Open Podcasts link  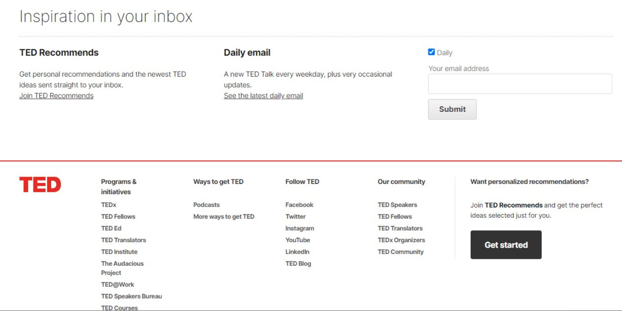(207, 205)
